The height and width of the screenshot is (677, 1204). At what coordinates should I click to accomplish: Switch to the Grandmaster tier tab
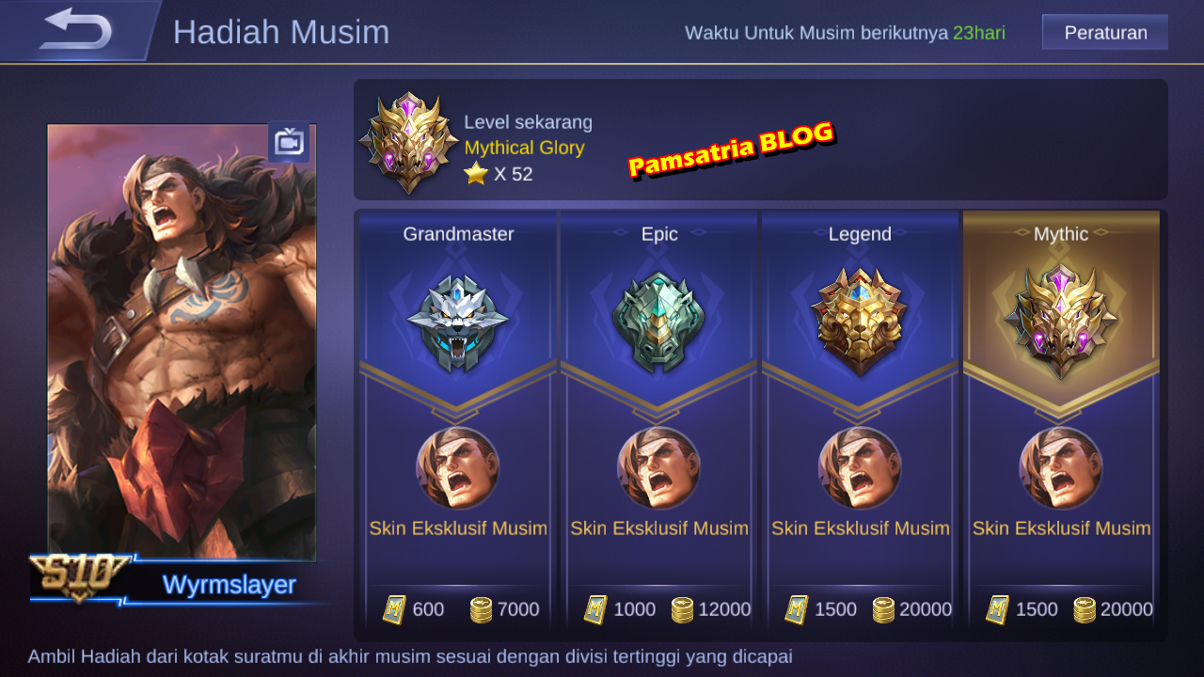point(458,233)
